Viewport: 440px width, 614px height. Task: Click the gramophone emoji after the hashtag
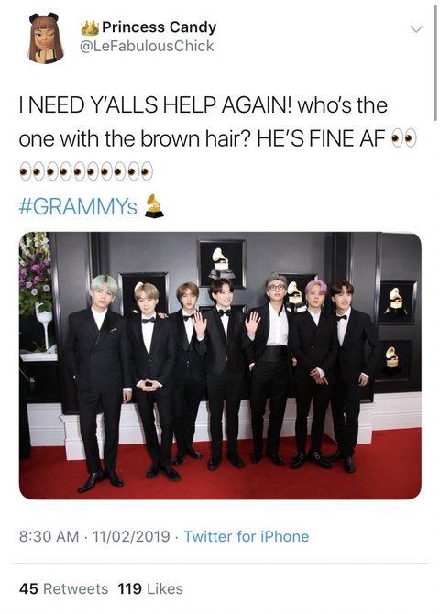tap(154, 206)
